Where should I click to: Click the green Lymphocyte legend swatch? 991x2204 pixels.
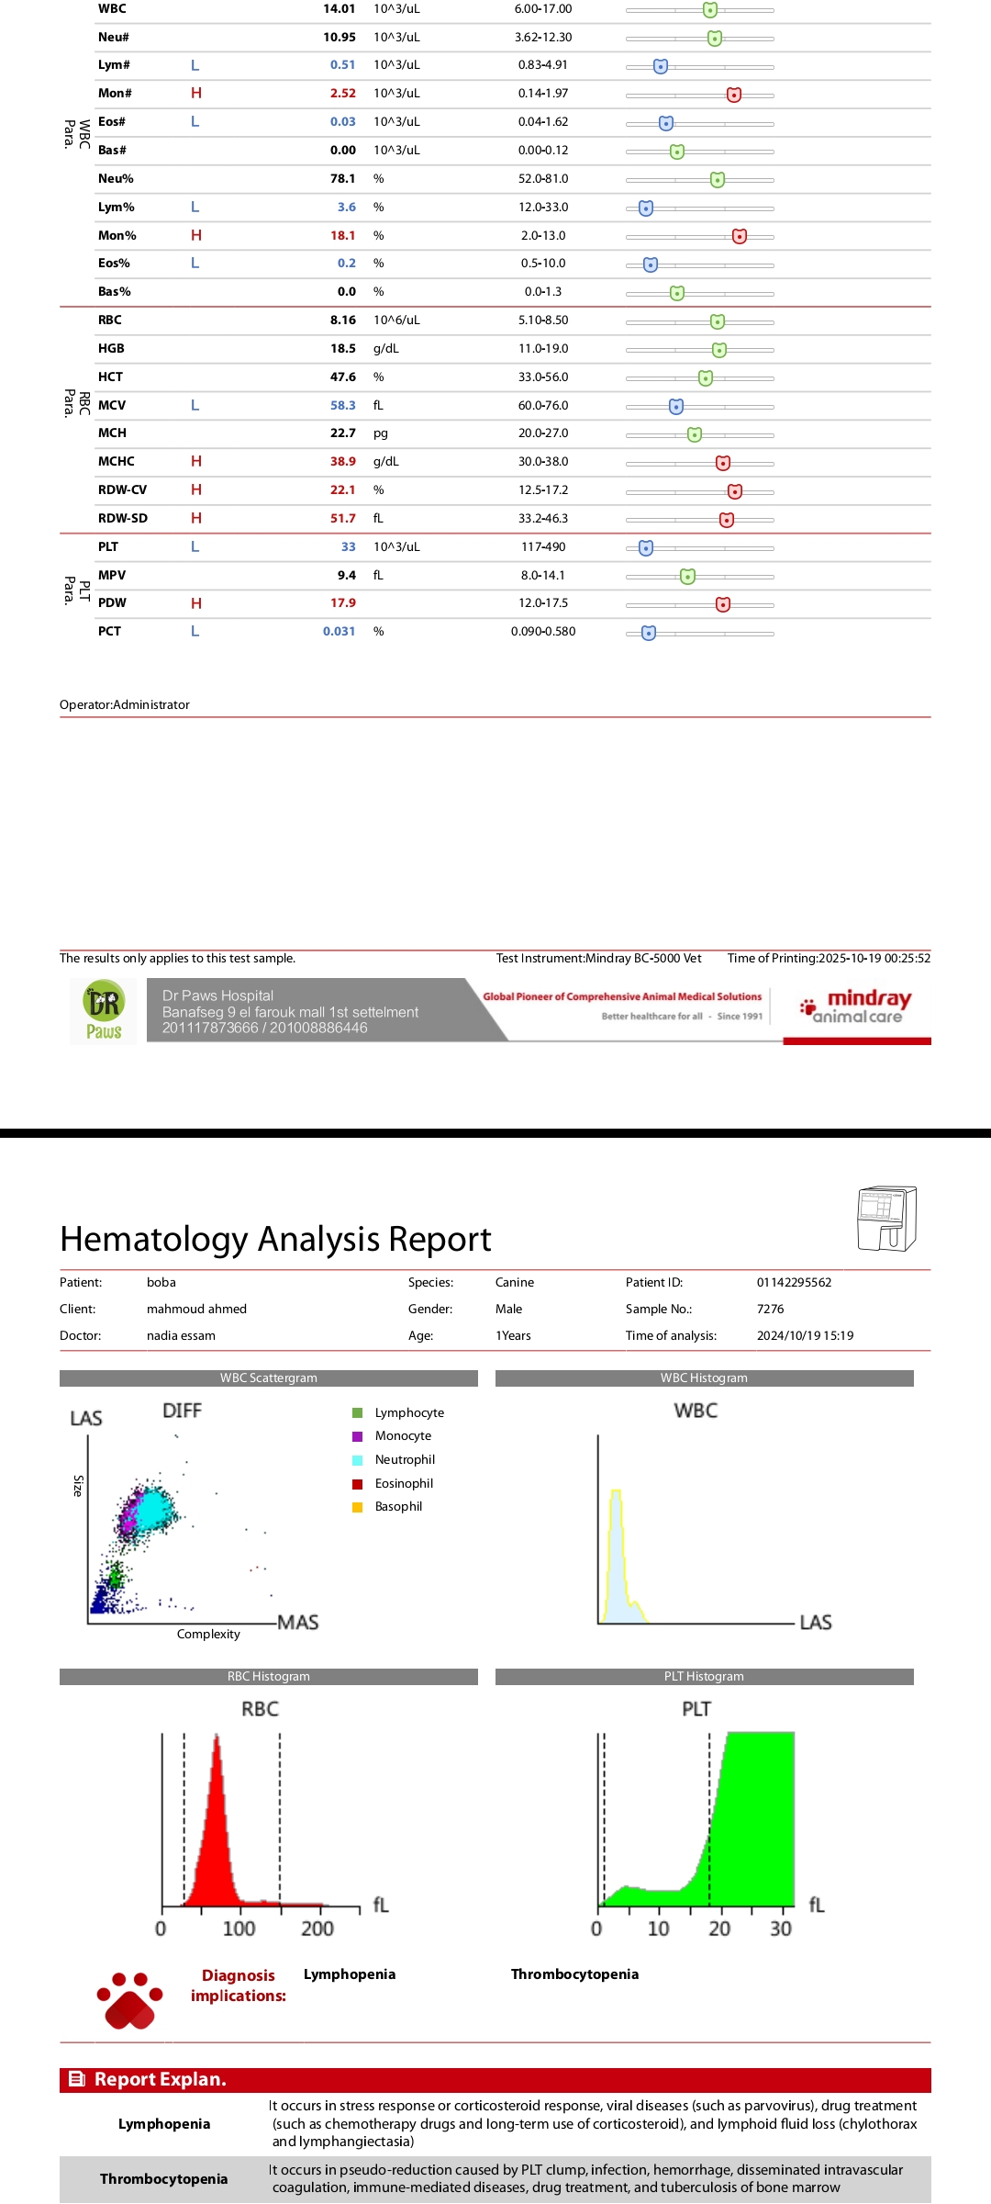358,1412
